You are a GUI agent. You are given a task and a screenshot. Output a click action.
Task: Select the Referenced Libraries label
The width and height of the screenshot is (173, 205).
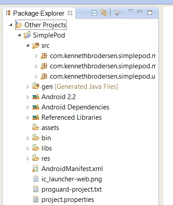[71, 117]
